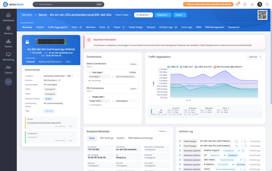Click the server QR code
Viewport: 272px width, 171px height.
(262, 15)
